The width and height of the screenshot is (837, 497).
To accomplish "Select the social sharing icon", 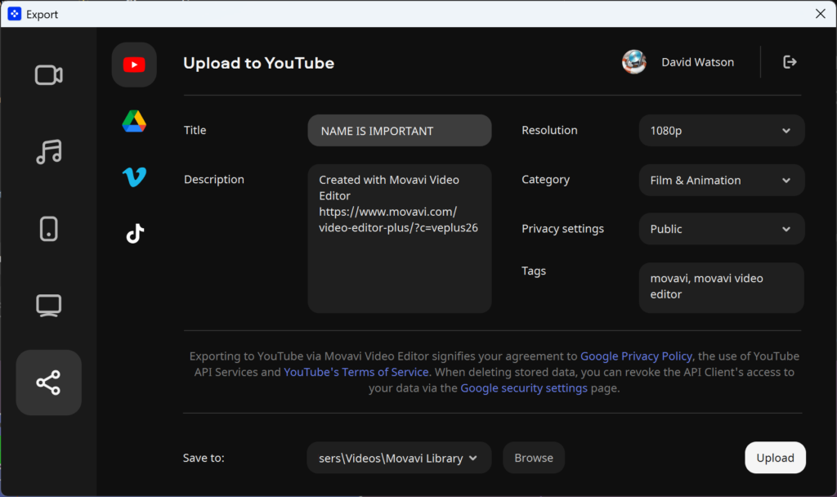I will tap(48, 382).
